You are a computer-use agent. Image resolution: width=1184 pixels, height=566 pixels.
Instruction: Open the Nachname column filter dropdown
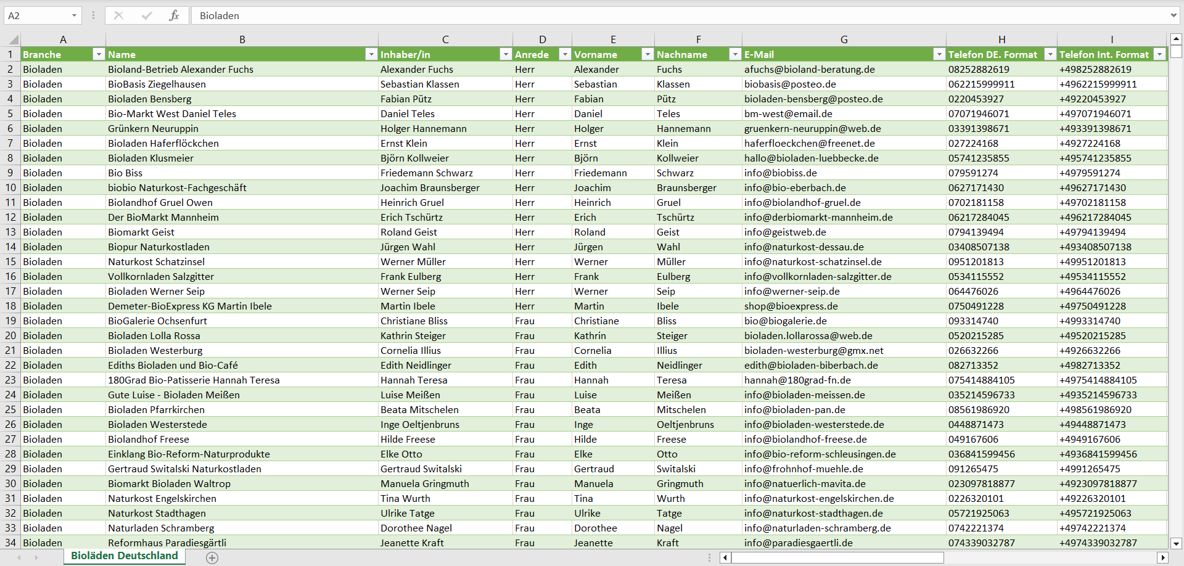click(x=735, y=54)
